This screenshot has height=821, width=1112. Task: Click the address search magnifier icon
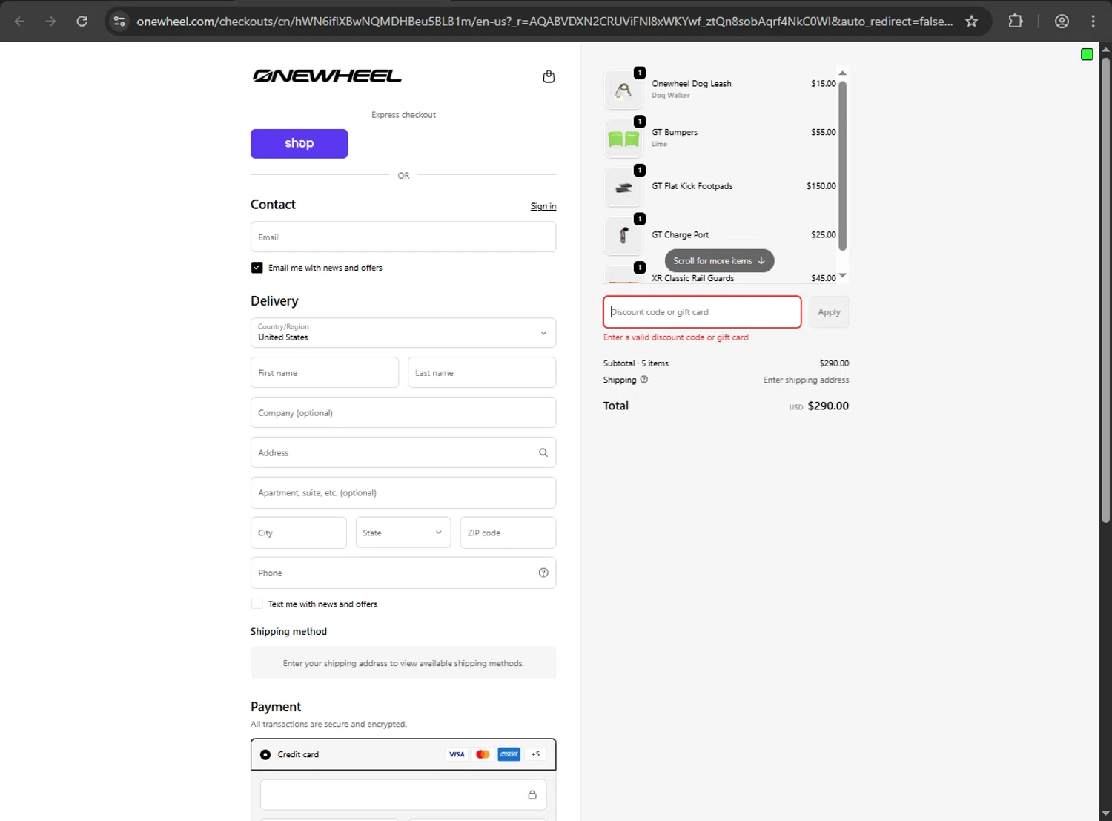click(543, 452)
